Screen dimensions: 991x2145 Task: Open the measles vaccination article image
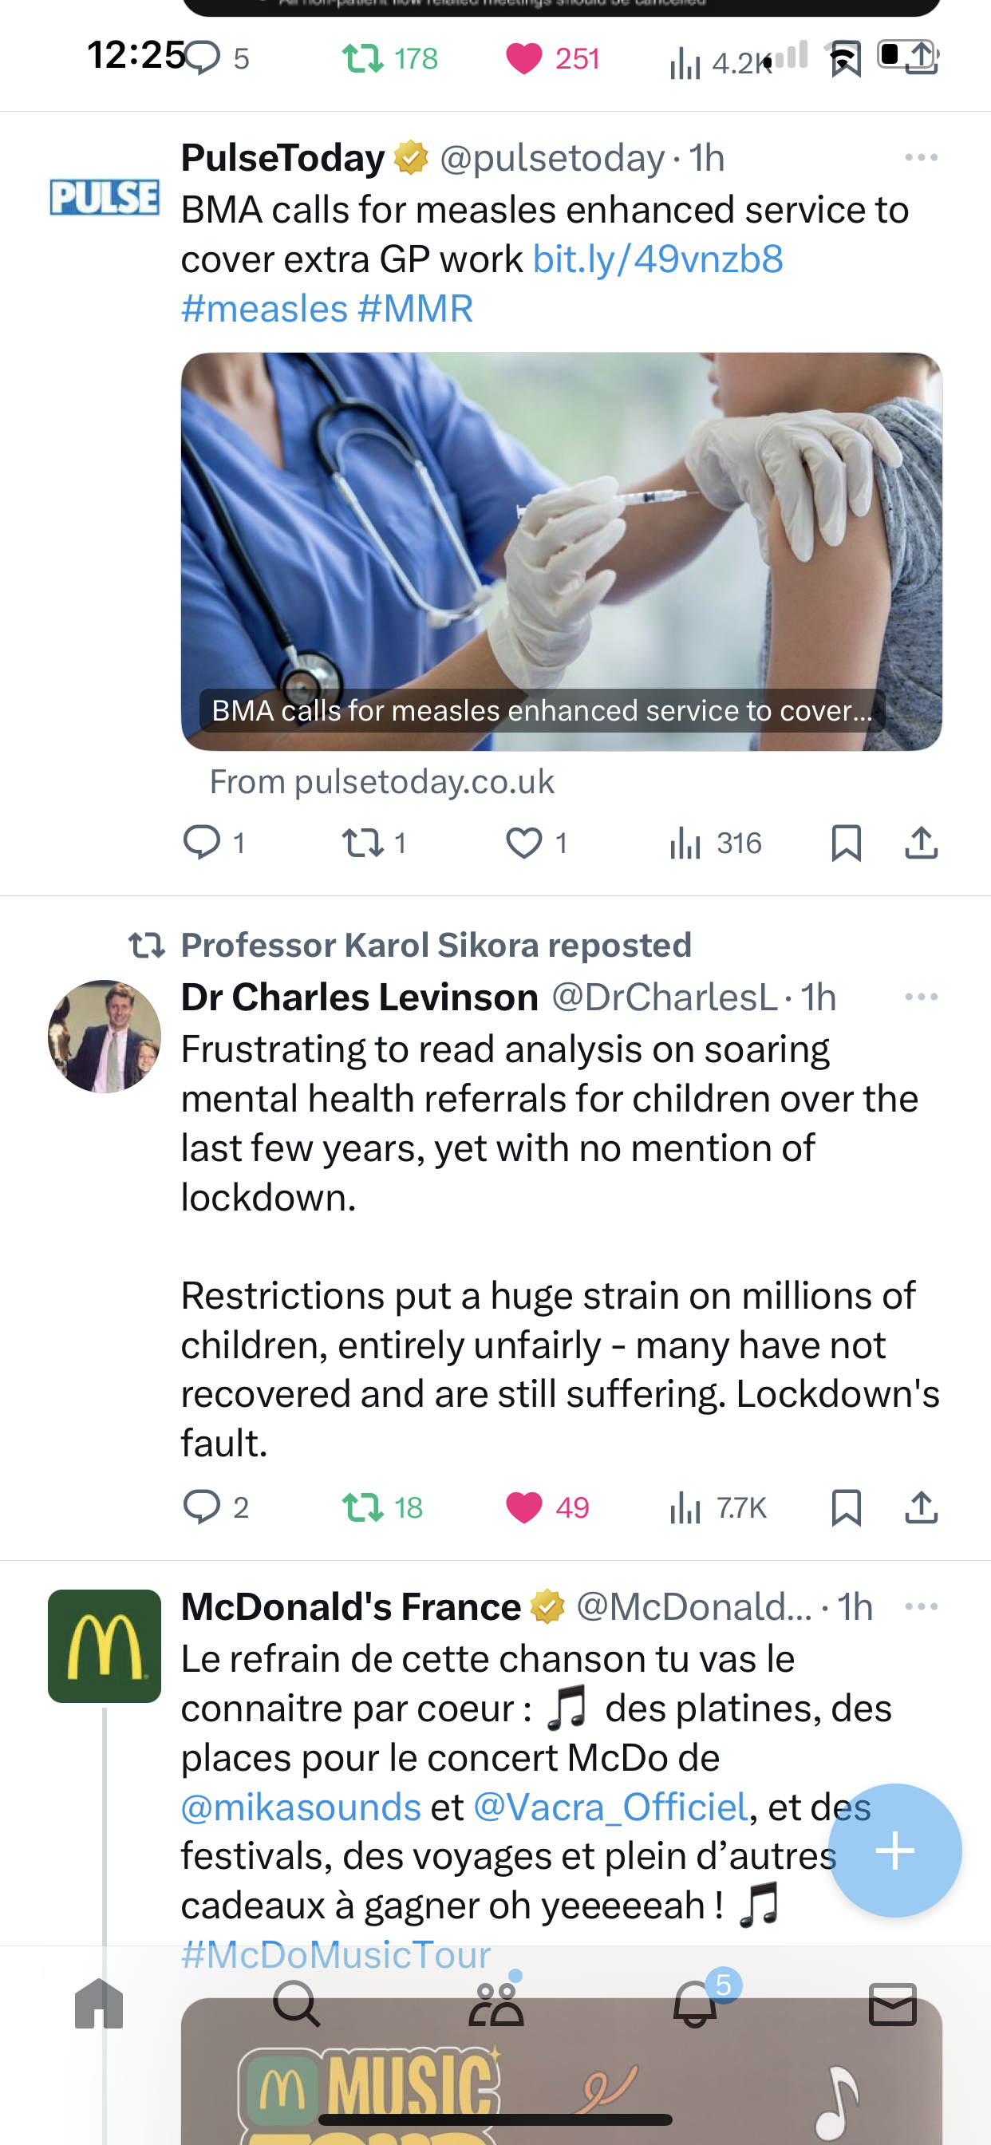click(x=561, y=551)
